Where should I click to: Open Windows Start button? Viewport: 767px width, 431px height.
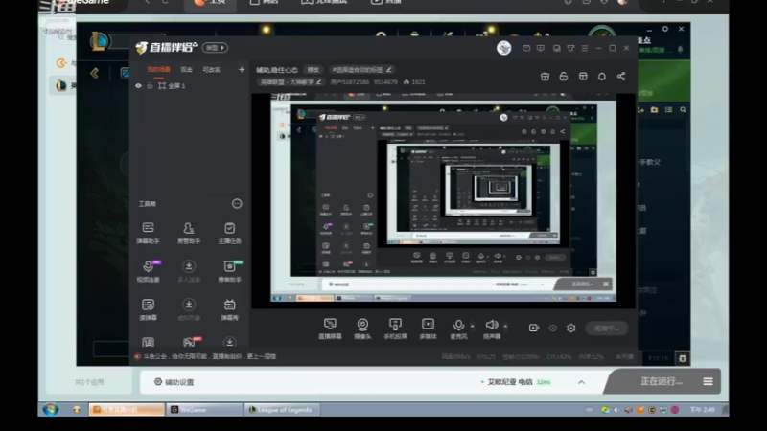click(51, 410)
